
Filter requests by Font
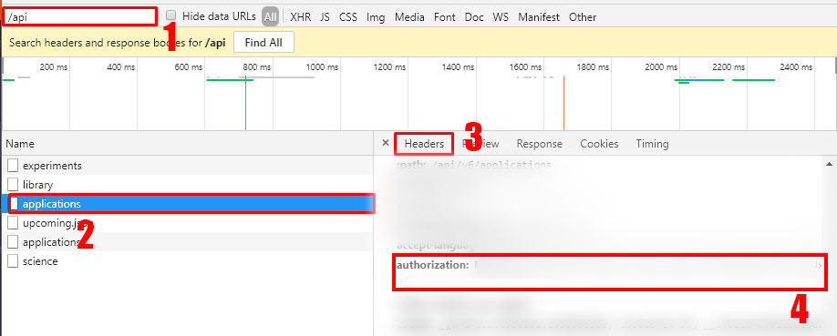445,17
